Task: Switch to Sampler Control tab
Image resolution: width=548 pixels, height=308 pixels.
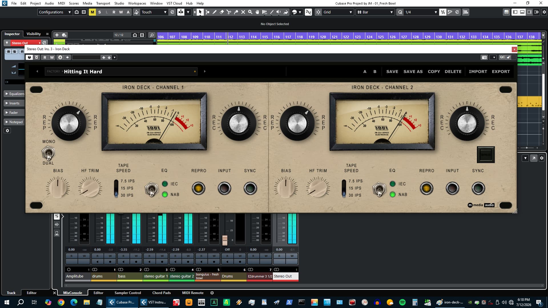Action: [x=128, y=293]
